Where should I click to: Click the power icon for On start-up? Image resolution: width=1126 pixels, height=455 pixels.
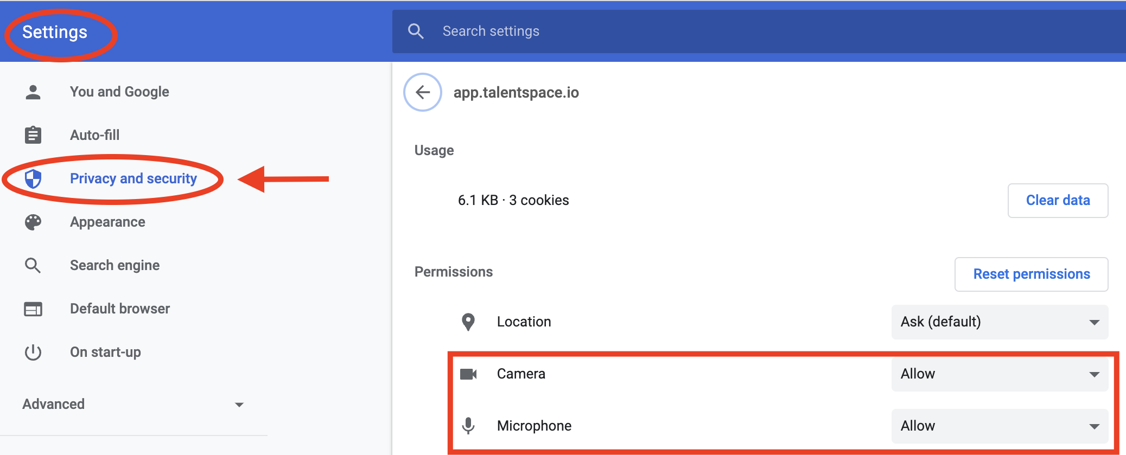tap(33, 353)
